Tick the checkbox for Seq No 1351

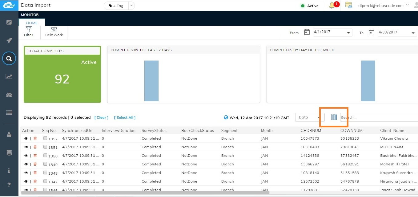(x=45, y=147)
